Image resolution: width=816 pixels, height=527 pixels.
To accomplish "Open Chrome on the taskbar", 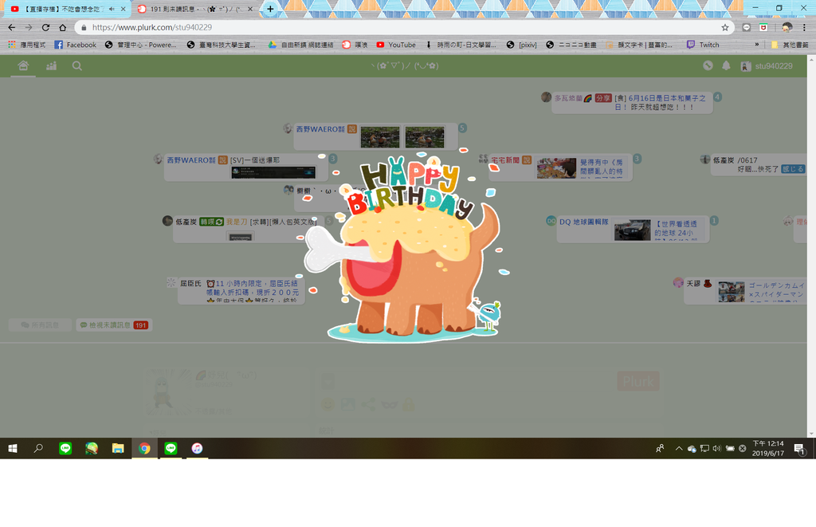I will tap(144, 448).
